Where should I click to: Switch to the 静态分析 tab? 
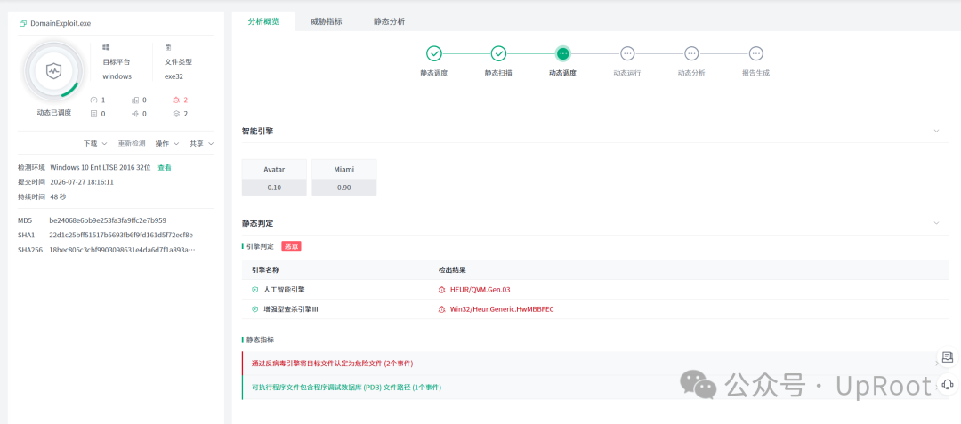coord(389,20)
